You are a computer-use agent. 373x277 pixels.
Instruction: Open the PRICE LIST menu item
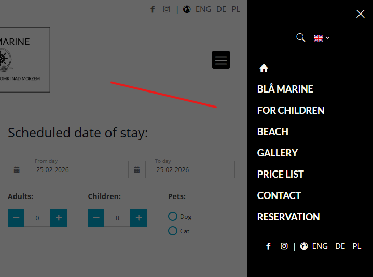[x=281, y=174]
